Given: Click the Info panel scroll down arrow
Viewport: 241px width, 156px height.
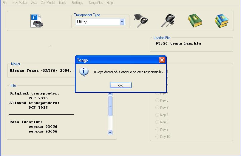Looking at the screenshot, I should pos(110,132).
